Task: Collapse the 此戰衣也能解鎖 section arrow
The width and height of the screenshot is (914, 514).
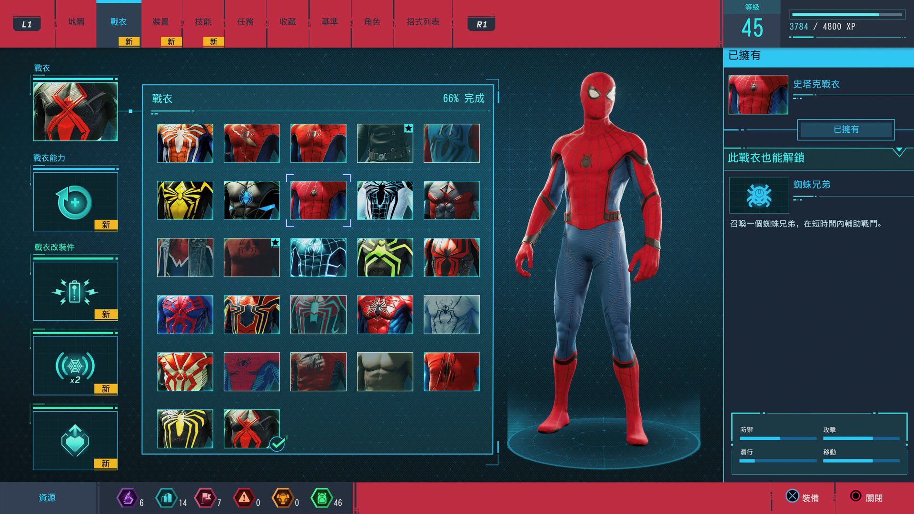Action: point(899,152)
